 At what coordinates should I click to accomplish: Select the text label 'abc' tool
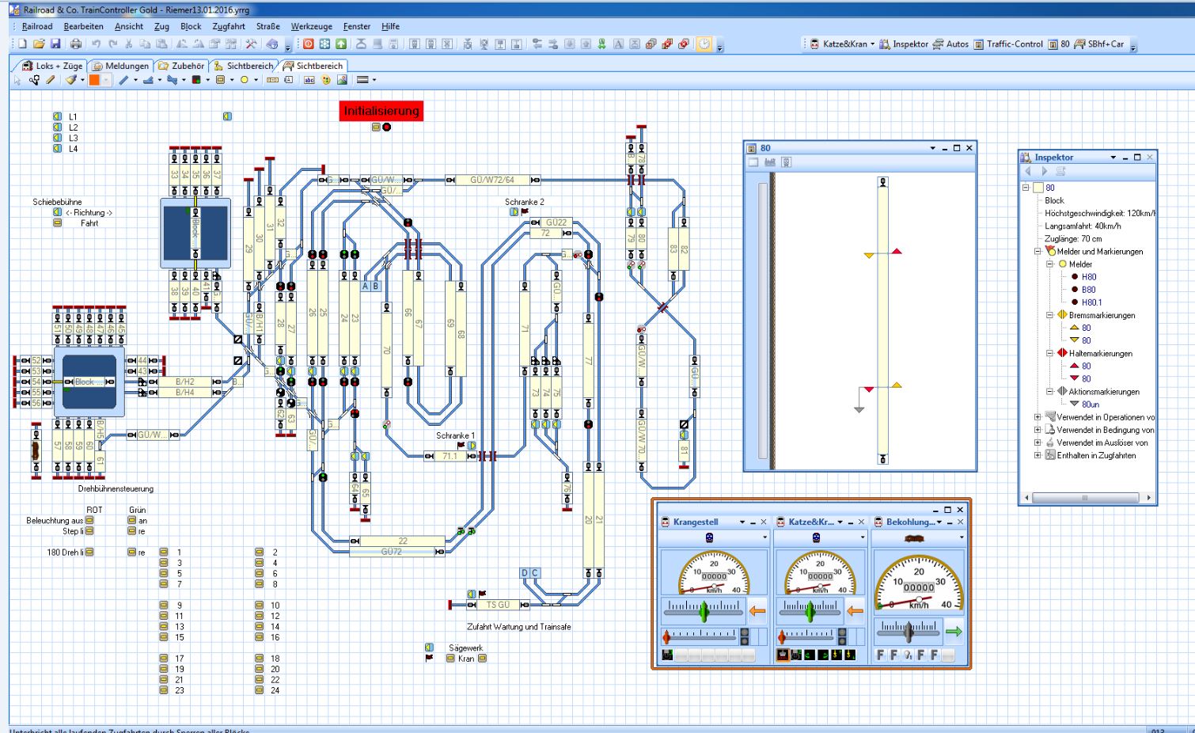(x=309, y=80)
